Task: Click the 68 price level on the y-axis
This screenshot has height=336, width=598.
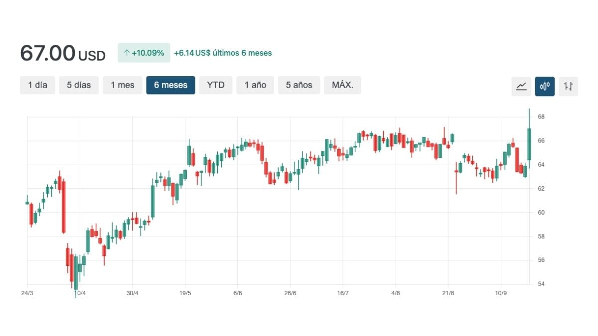Action: point(541,117)
